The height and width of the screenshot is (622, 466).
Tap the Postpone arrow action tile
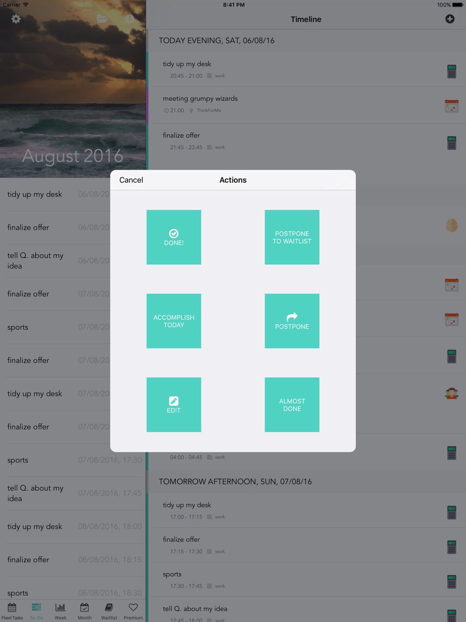[292, 321]
